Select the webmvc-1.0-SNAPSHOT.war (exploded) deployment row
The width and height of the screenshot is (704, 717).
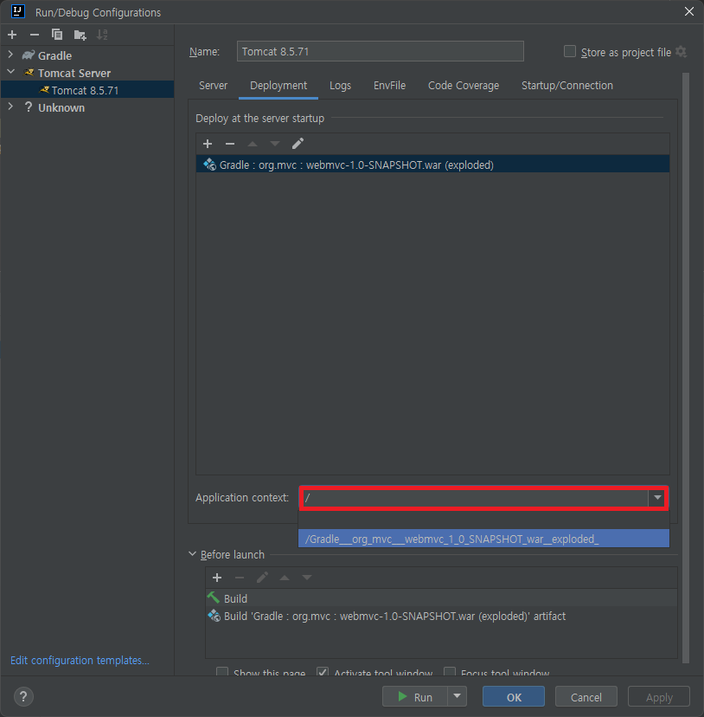(432, 165)
